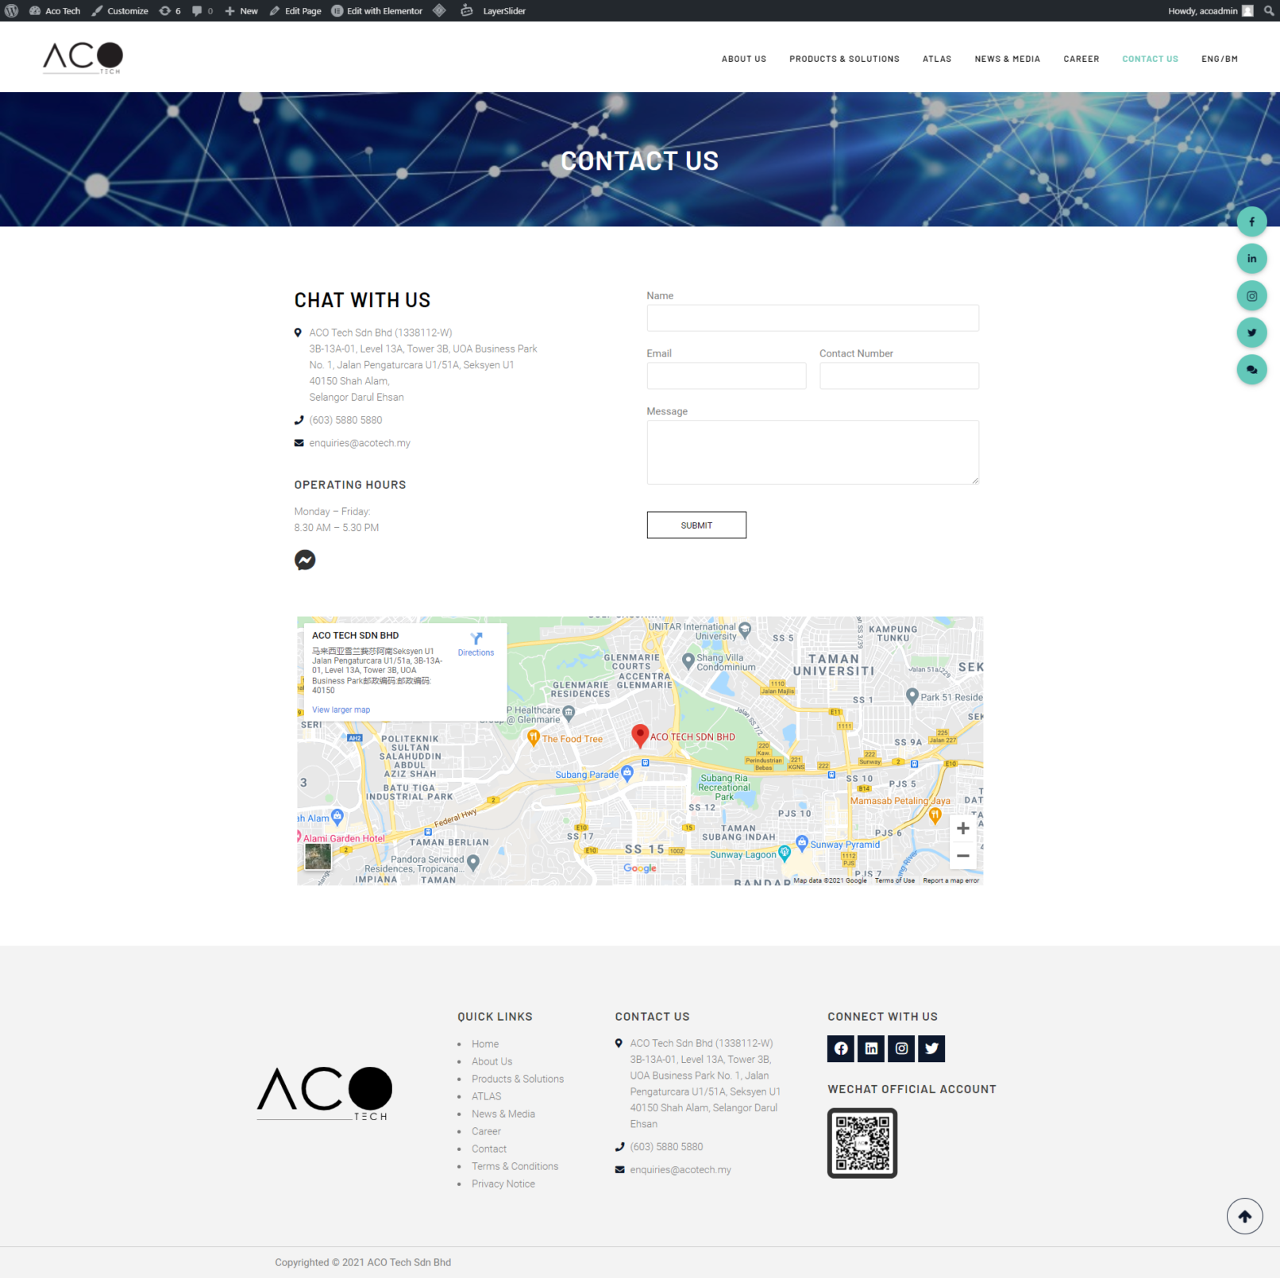Zoom in on the map
The height and width of the screenshot is (1278, 1280).
coord(962,829)
